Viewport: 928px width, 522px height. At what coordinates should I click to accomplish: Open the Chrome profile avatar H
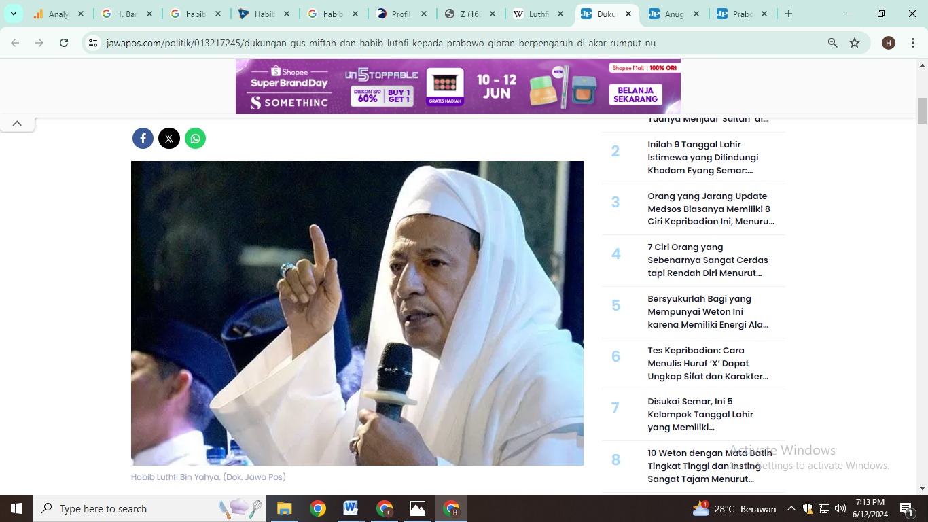click(888, 42)
